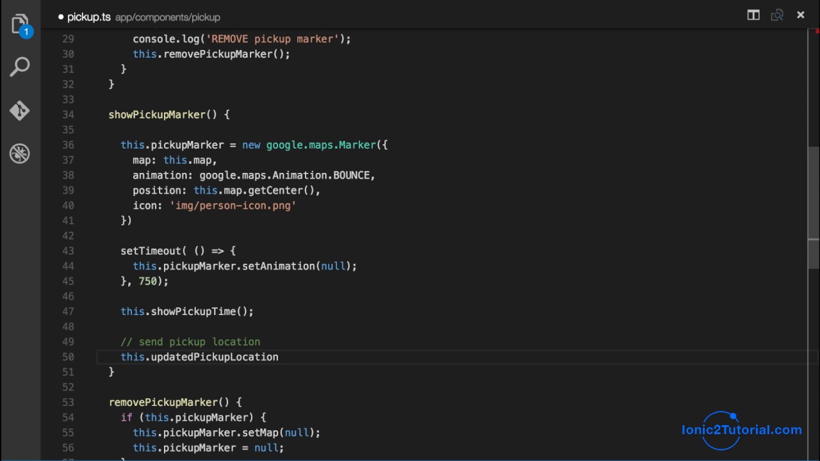Click setAnimation(null) call on line 44
Screen dimensions: 820x461
[297, 266]
